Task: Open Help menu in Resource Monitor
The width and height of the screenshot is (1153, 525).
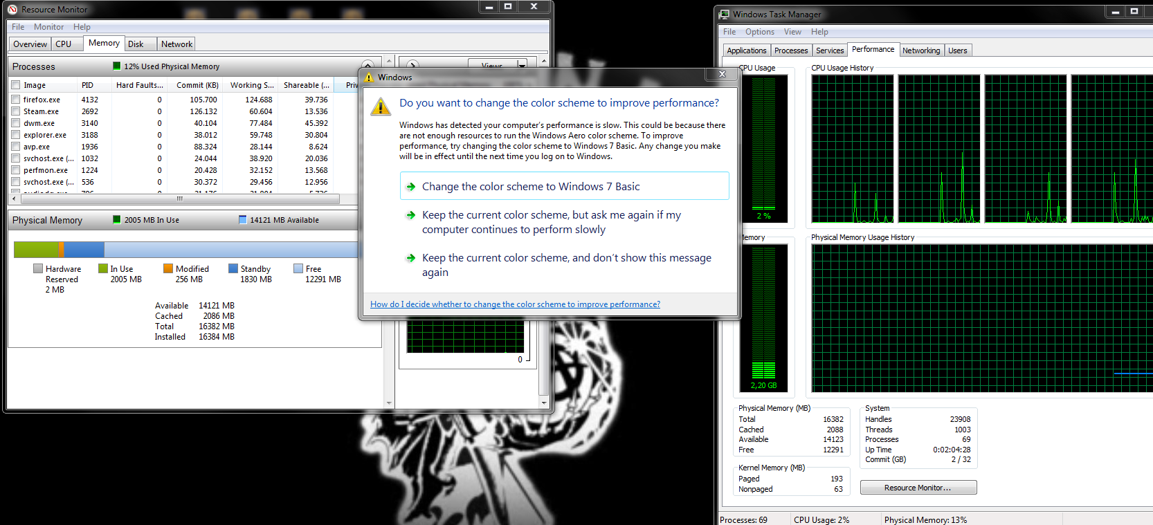Action: (82, 27)
